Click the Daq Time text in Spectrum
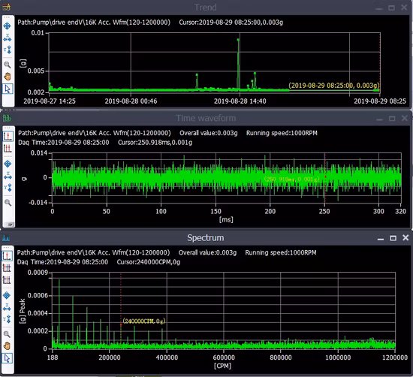 pyautogui.click(x=62, y=262)
